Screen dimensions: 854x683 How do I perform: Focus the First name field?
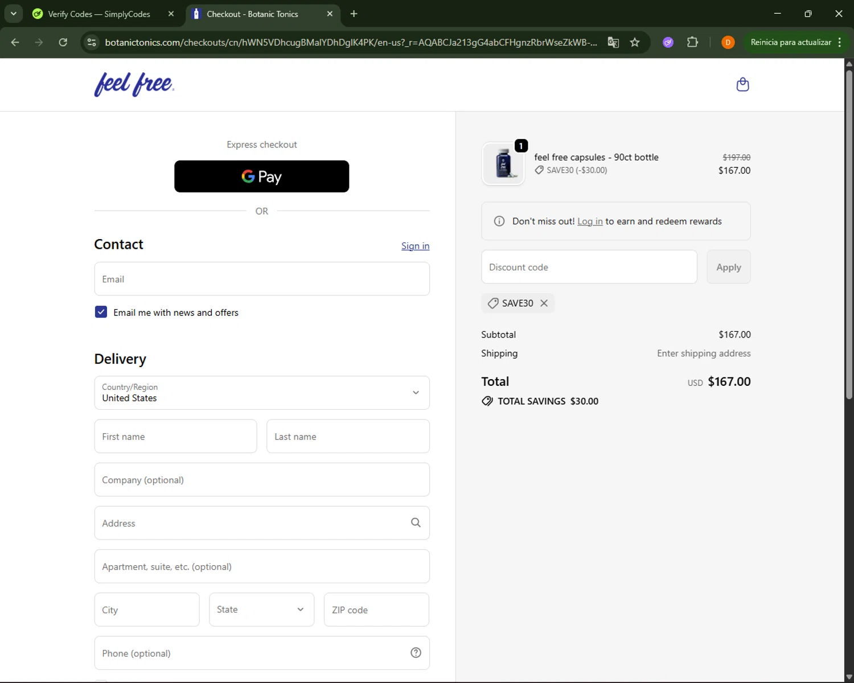[x=175, y=437]
